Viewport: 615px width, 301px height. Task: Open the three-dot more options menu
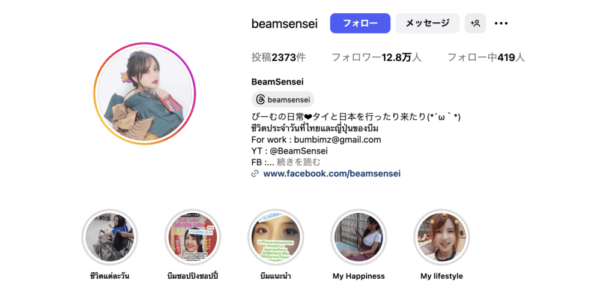(501, 23)
